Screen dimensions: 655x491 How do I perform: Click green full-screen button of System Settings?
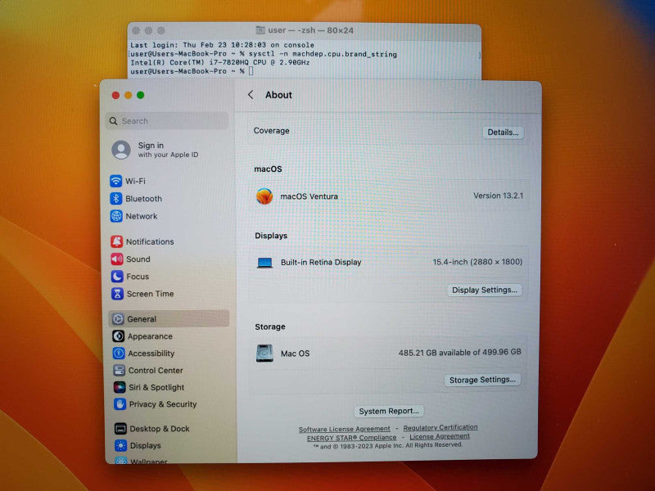pyautogui.click(x=141, y=95)
